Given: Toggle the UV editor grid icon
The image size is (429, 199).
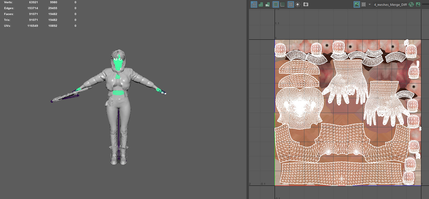Looking at the screenshot, I should pos(291,4).
